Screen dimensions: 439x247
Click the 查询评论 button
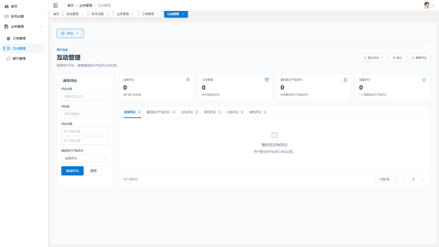click(72, 171)
